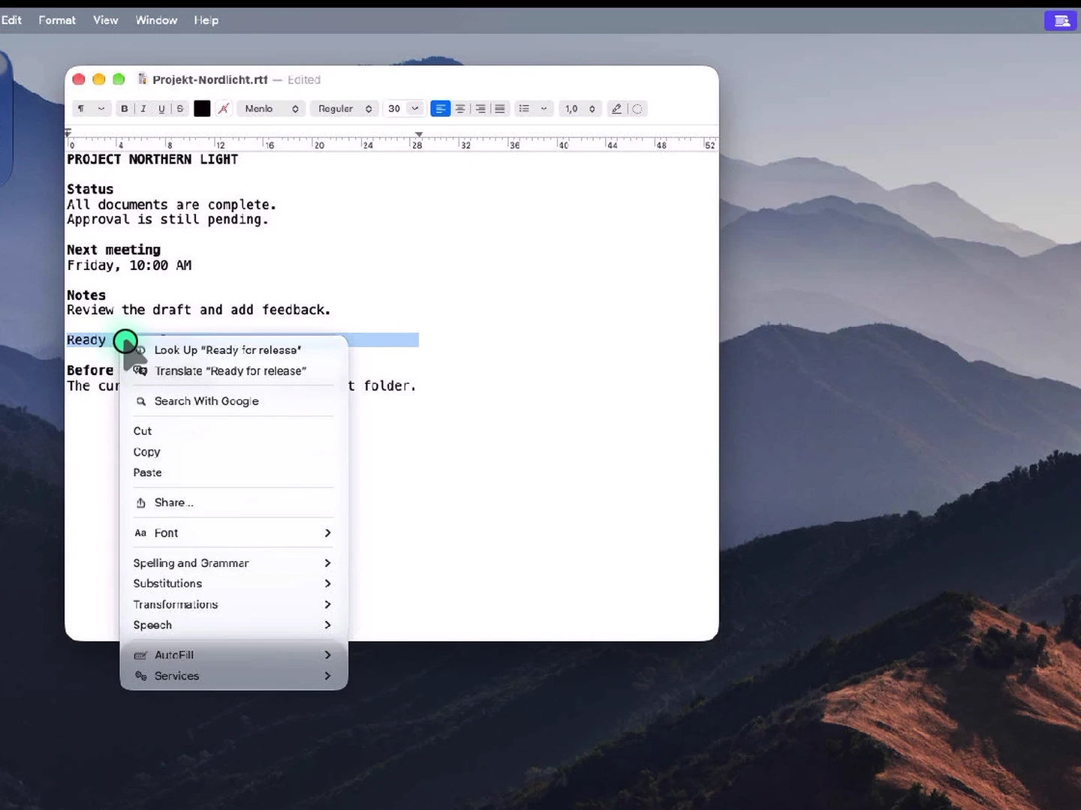Viewport: 1081px width, 810px height.
Task: Click the text "Friday, 10:00 AM"
Action: pos(129,265)
